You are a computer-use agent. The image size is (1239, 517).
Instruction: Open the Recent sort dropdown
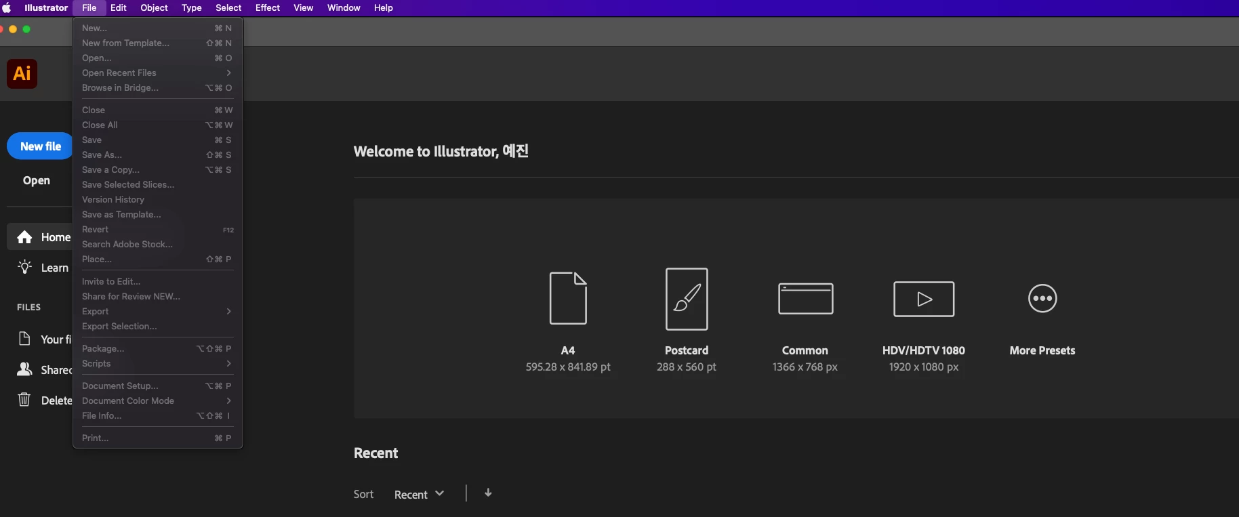[x=419, y=494]
